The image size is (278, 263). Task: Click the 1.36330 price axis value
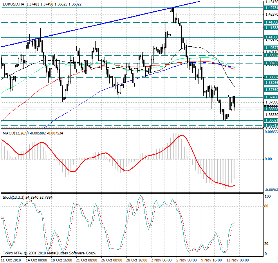click(271, 115)
